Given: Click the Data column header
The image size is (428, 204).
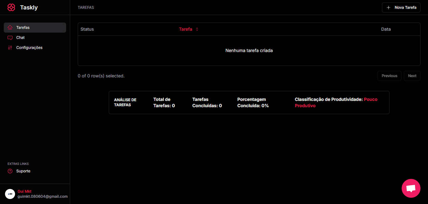Looking at the screenshot, I should coord(386,29).
